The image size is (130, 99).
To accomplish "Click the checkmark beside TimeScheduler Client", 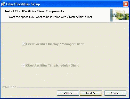I will [x=24, y=65].
